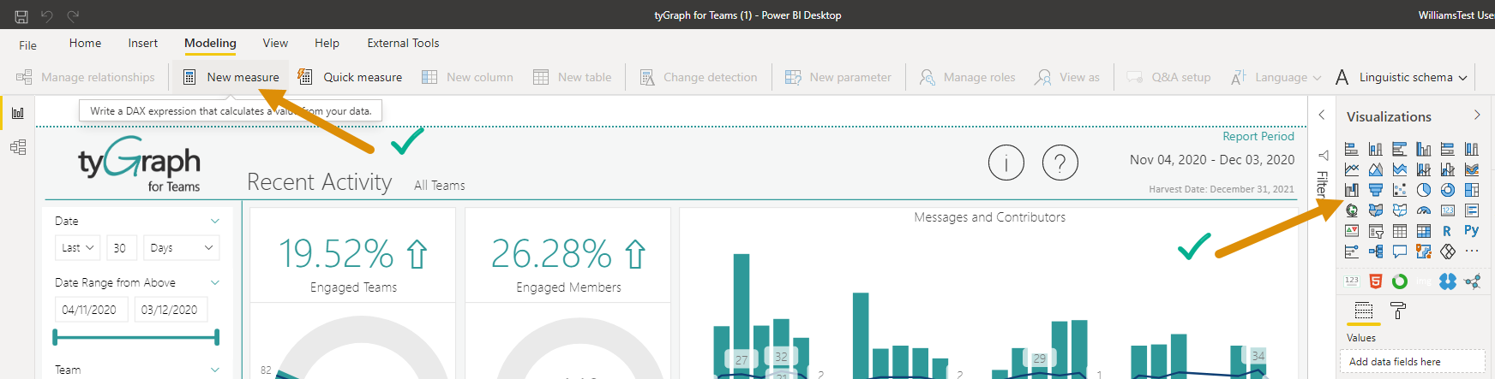Viewport: 1495px width, 379px height.
Task: Insert the Gauge visualization
Action: (1423, 210)
